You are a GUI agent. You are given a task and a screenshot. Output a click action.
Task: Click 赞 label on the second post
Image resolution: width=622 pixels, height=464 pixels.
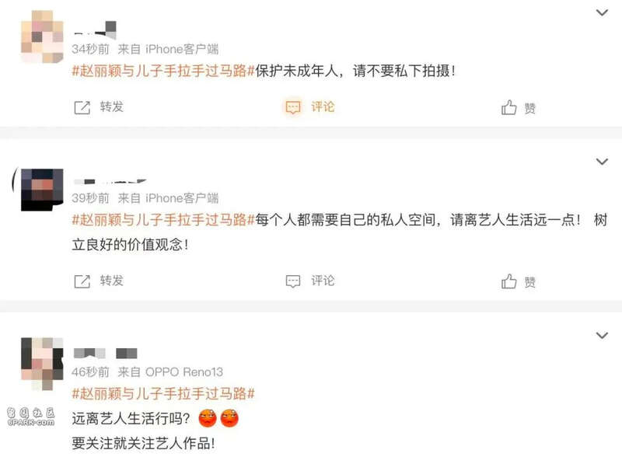[x=530, y=282]
